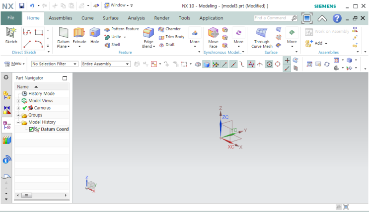The image size is (369, 212).
Task: Switch to the Surface tab
Action: [x=111, y=18]
